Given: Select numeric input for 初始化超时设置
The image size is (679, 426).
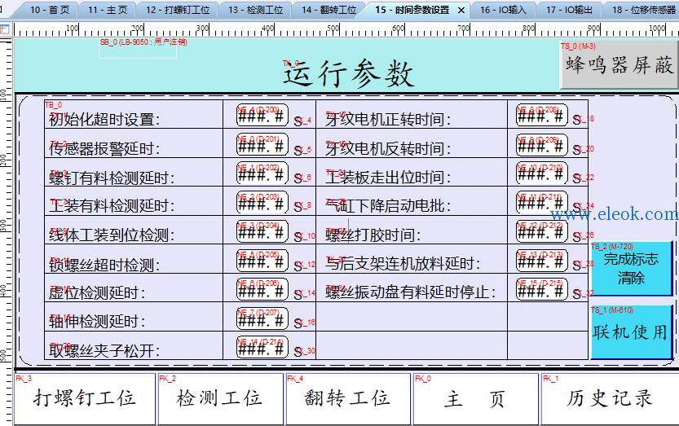Looking at the screenshot, I should pos(262,115).
